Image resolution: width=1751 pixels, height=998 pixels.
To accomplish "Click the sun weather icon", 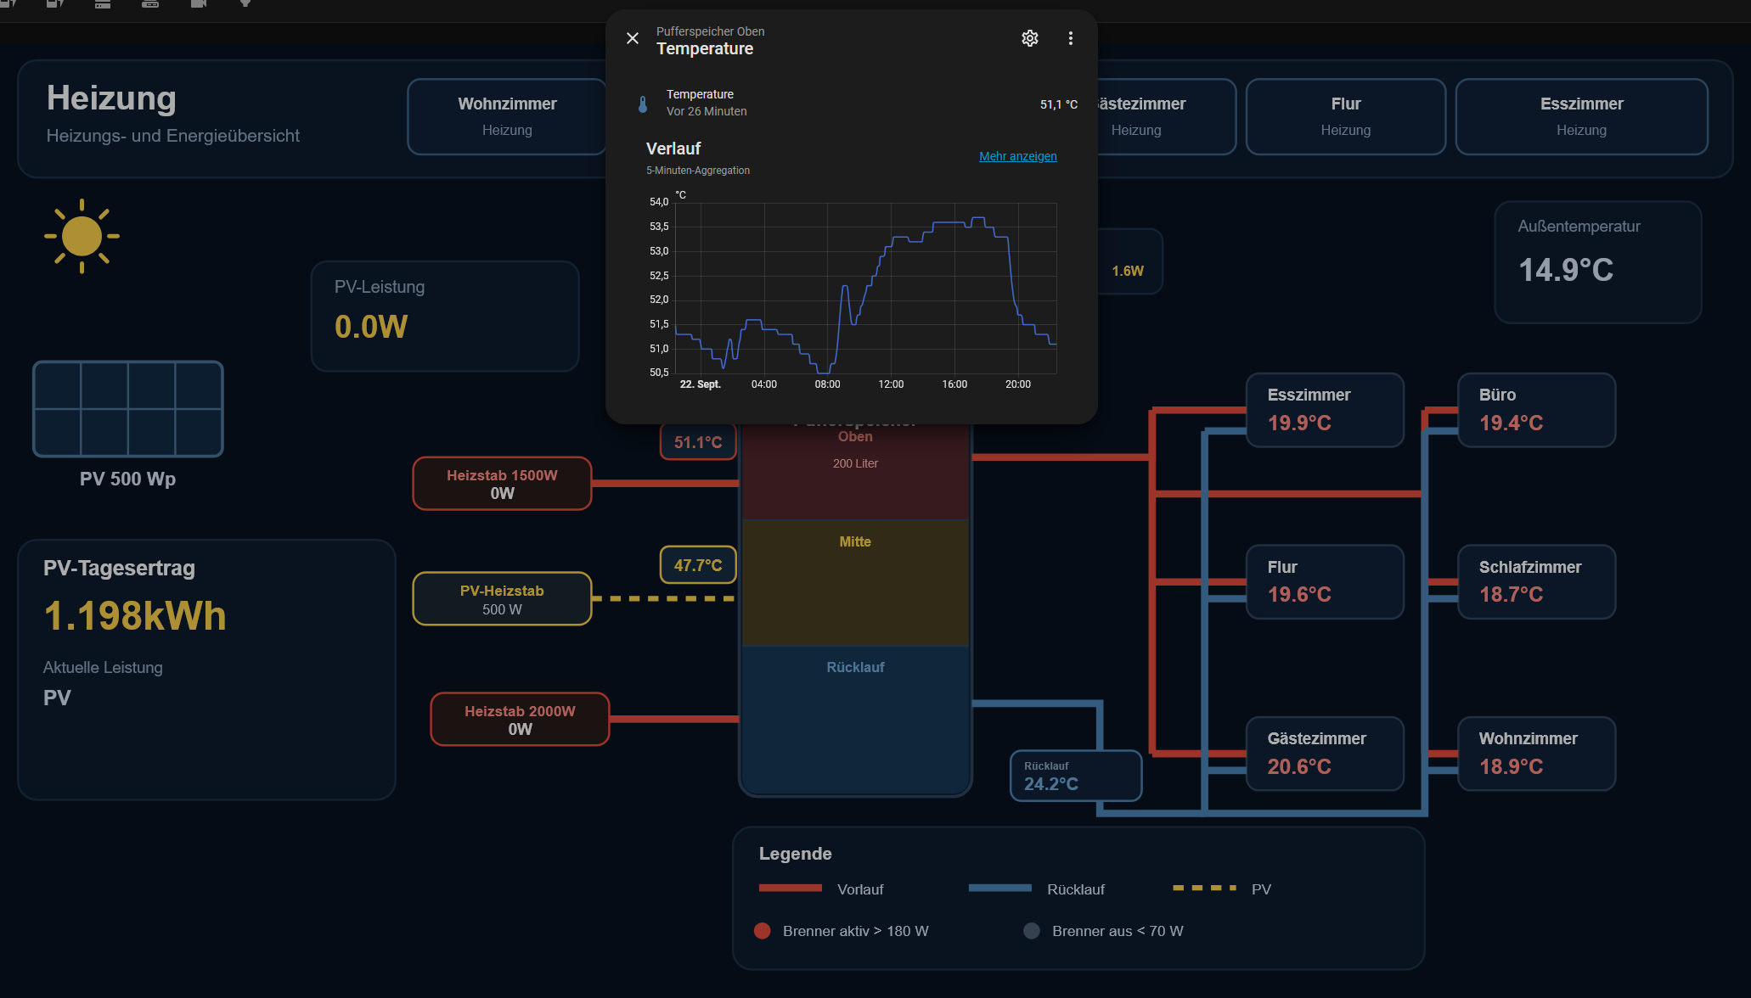I will (82, 236).
